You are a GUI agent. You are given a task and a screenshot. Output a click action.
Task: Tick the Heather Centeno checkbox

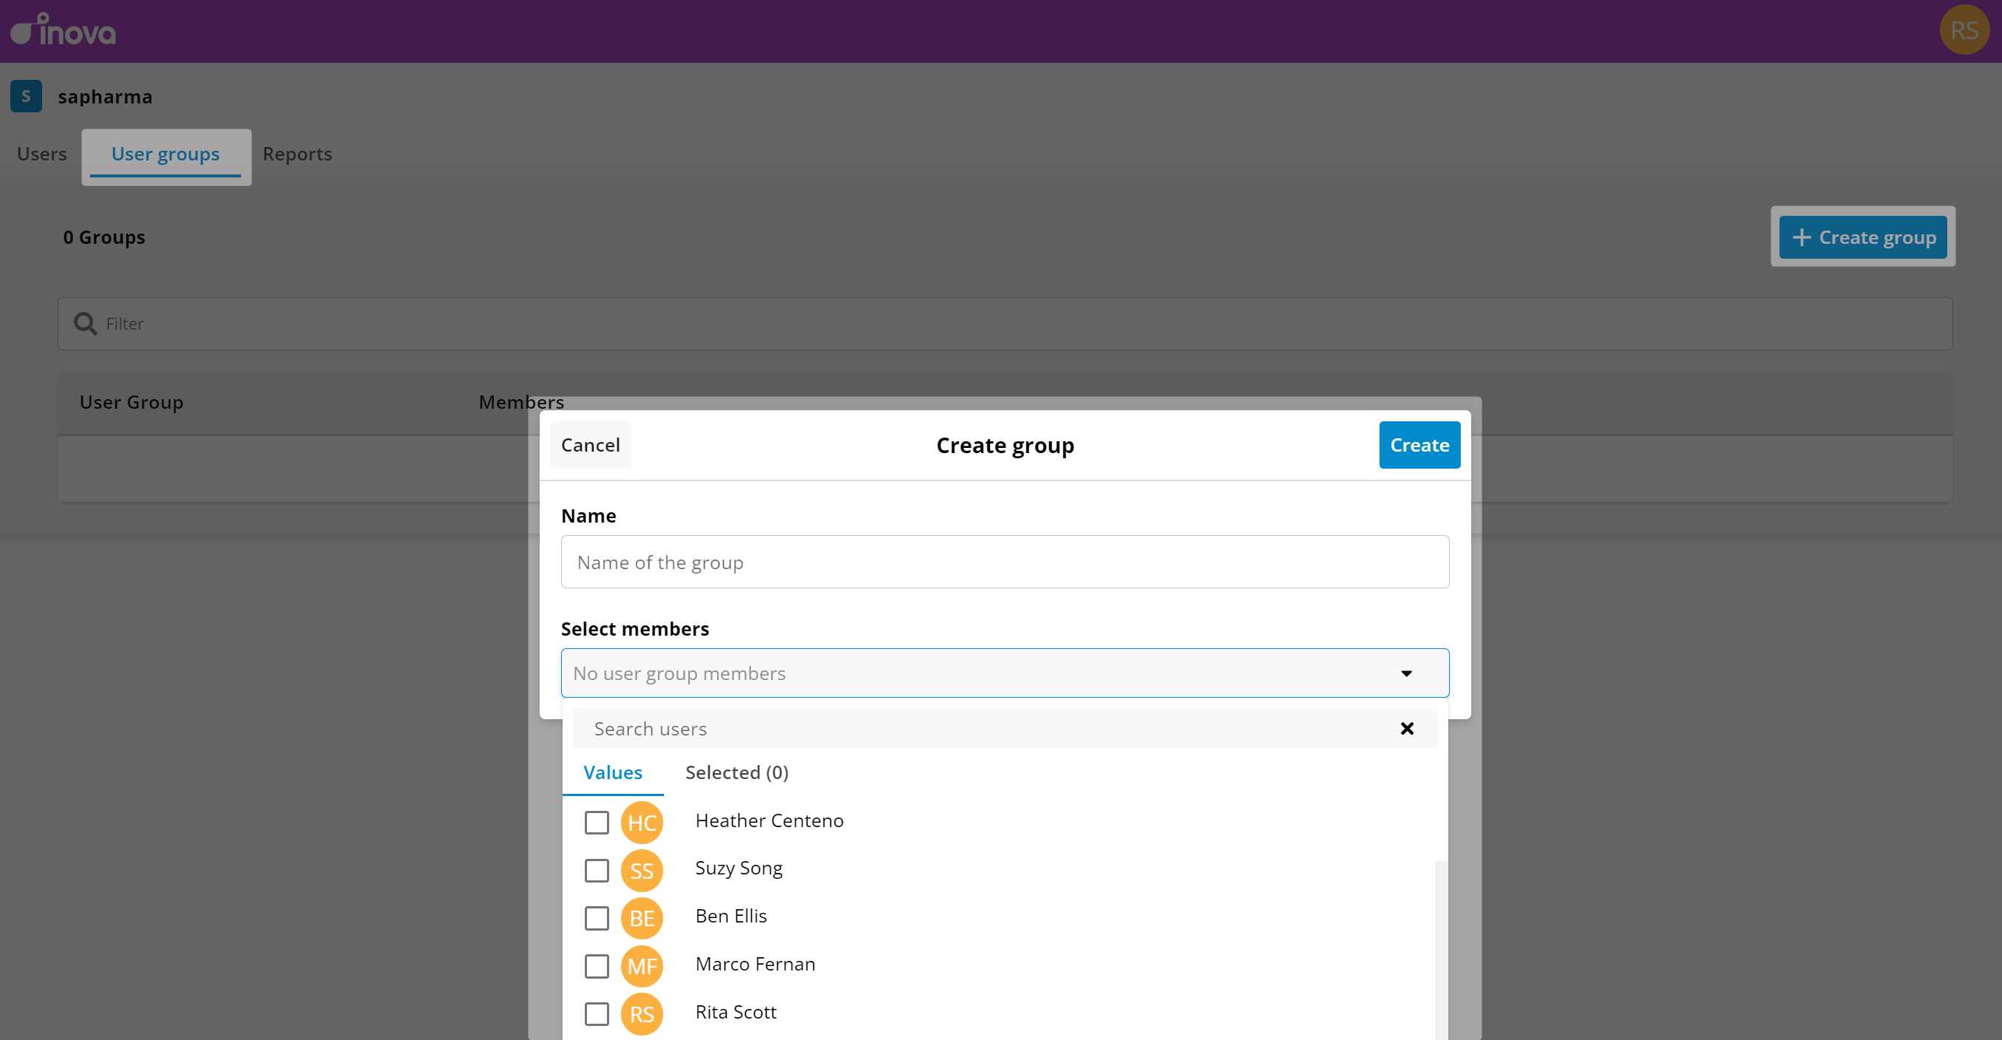(597, 823)
